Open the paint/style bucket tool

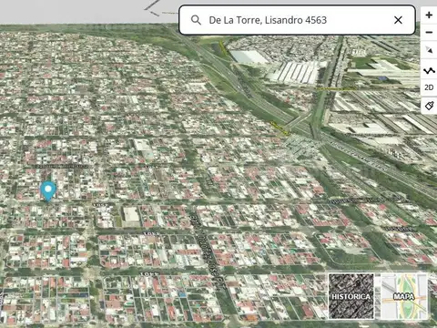pos(429,106)
